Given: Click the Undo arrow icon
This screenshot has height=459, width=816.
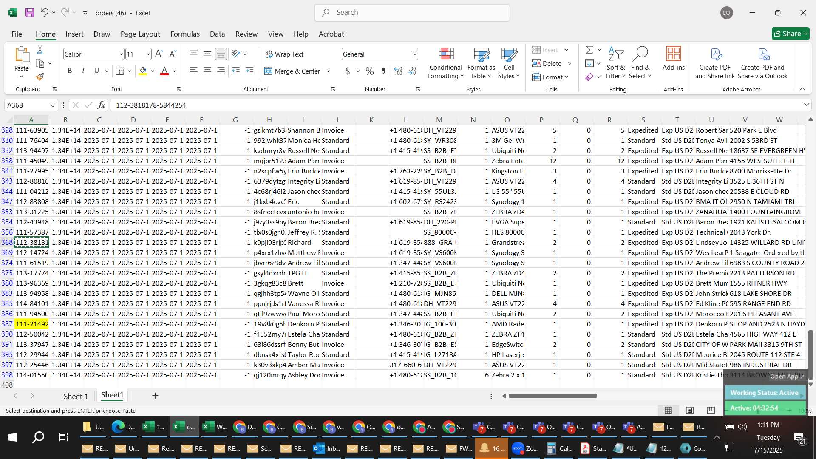Looking at the screenshot, I should tap(44, 13).
